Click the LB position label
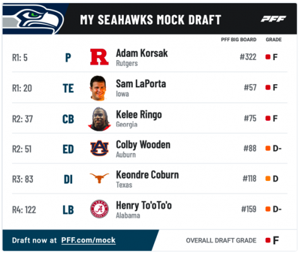The image size is (299, 253). click(x=68, y=210)
